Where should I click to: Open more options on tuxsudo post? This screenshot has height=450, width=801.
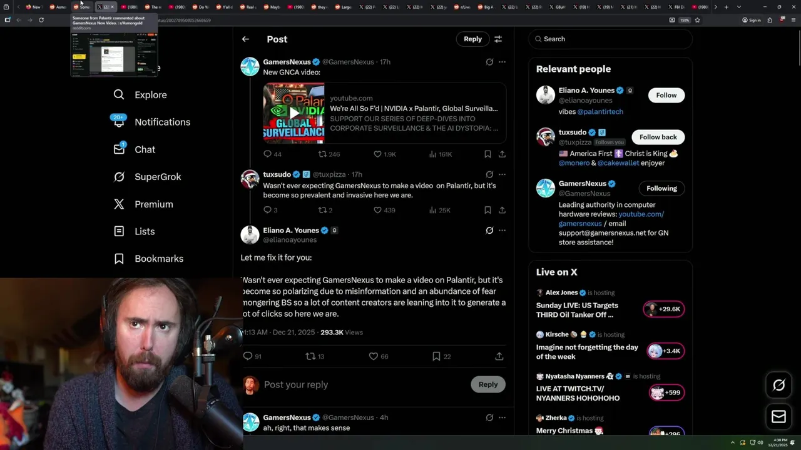point(502,174)
